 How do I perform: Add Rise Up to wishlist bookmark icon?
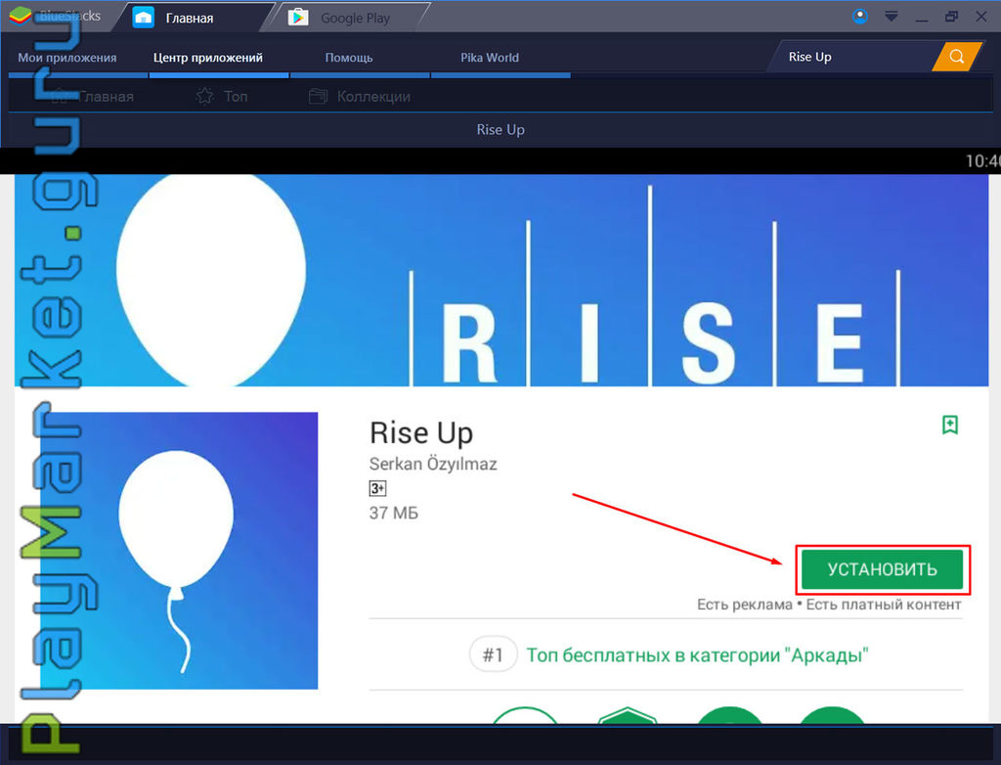950,425
